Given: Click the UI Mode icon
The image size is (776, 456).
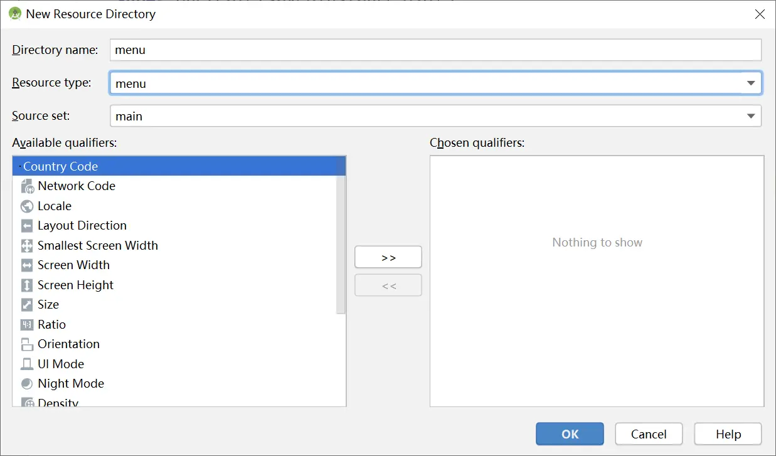Looking at the screenshot, I should coord(27,364).
